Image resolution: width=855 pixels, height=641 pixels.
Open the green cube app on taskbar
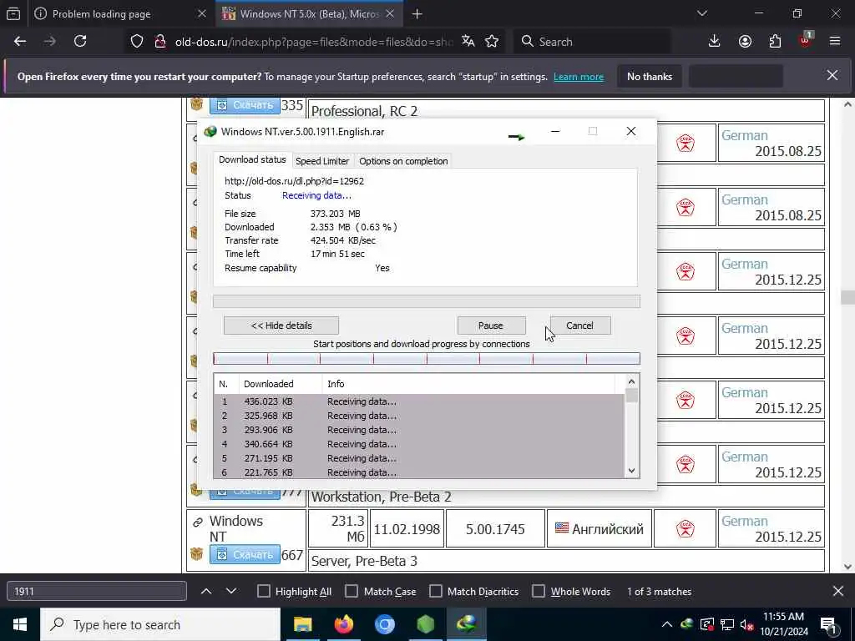tap(425, 624)
